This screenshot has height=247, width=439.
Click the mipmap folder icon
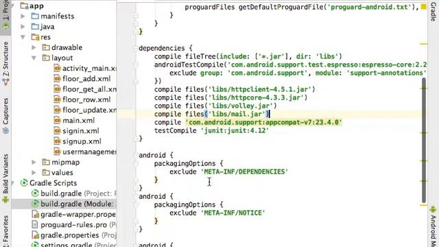coord(46,162)
